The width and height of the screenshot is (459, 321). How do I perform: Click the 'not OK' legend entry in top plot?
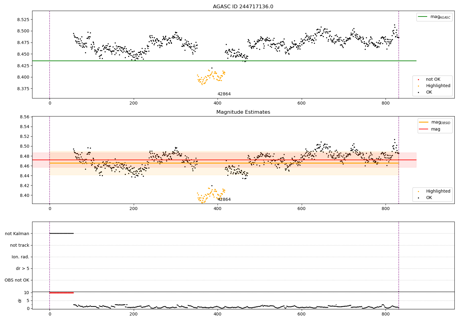click(x=433, y=79)
